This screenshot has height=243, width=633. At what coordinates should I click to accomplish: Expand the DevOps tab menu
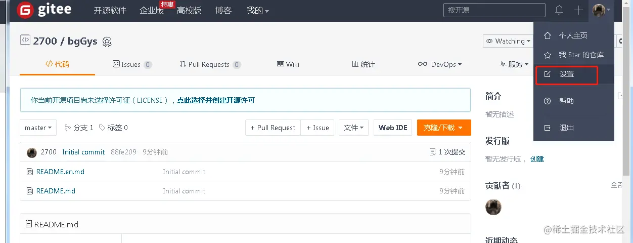(439, 64)
